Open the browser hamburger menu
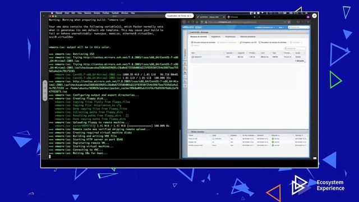The width and height of the screenshot is (359, 202). click(308, 22)
